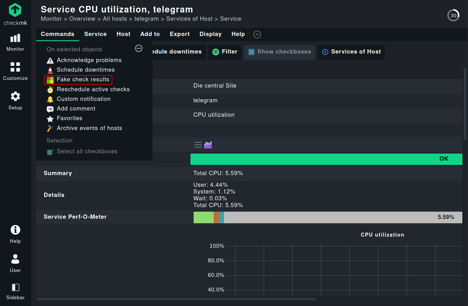Open the Export menu
The image size is (468, 306).
[x=180, y=34]
